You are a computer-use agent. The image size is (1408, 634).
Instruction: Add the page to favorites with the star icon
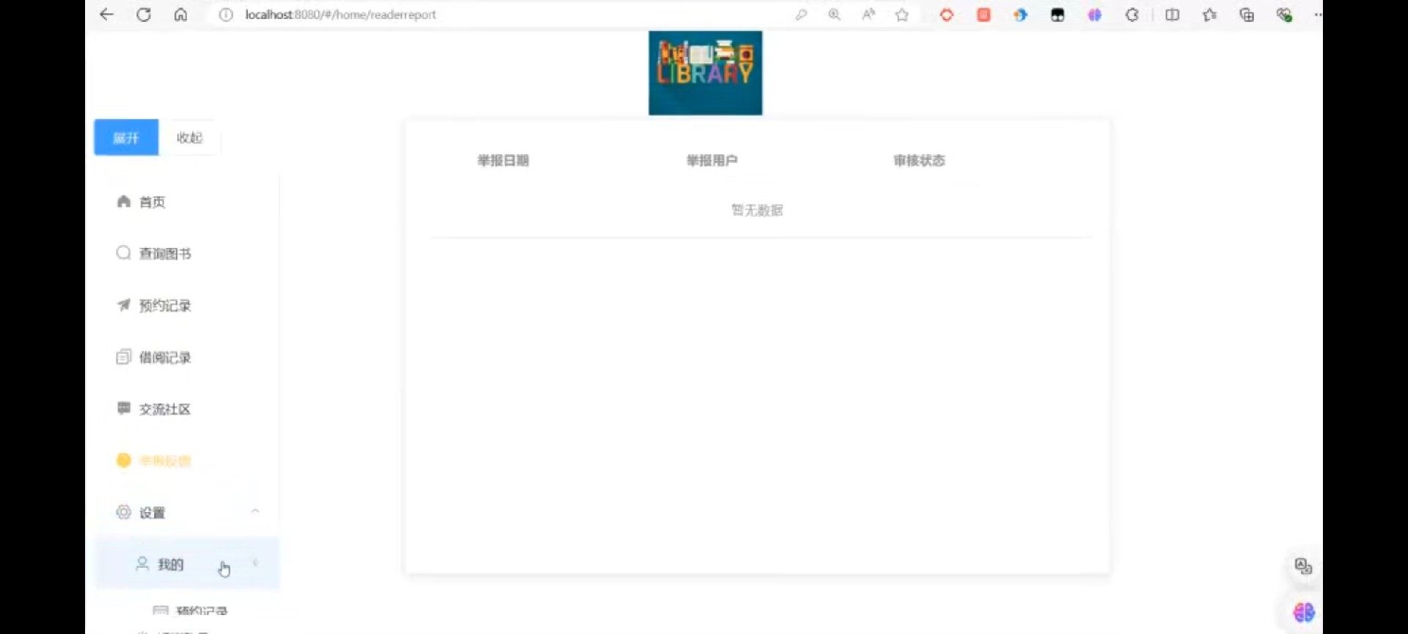click(902, 15)
